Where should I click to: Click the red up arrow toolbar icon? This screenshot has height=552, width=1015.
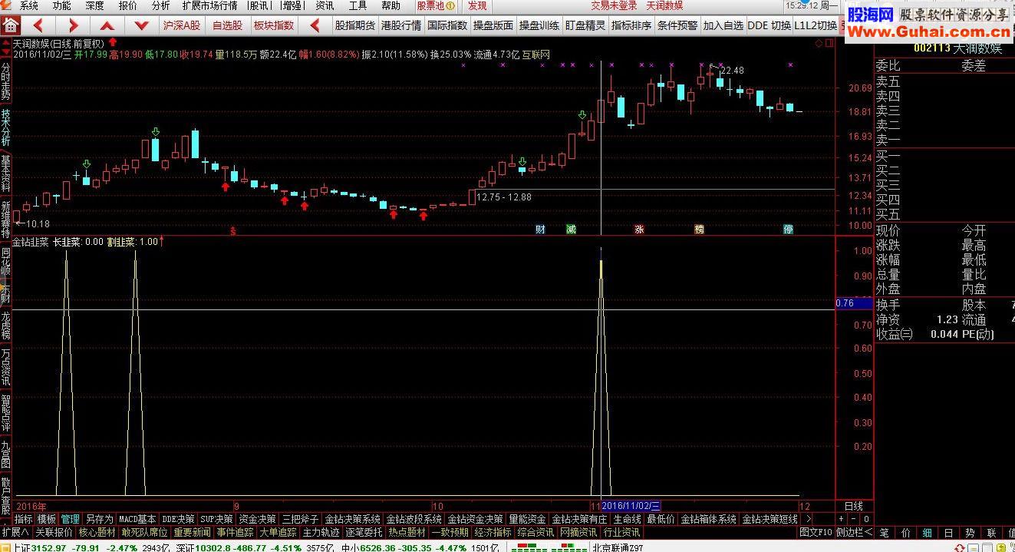[107, 25]
